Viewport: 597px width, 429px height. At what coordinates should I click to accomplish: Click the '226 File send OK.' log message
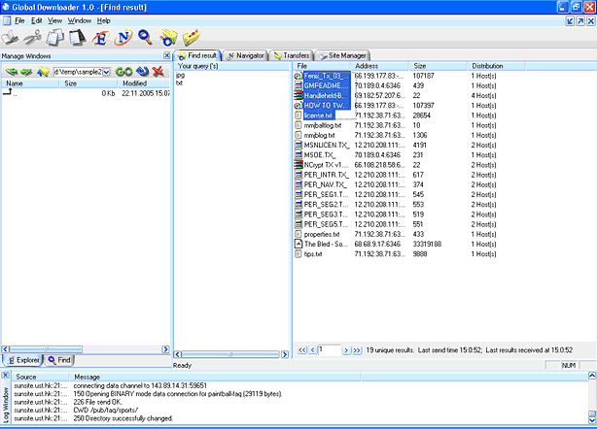(x=98, y=402)
